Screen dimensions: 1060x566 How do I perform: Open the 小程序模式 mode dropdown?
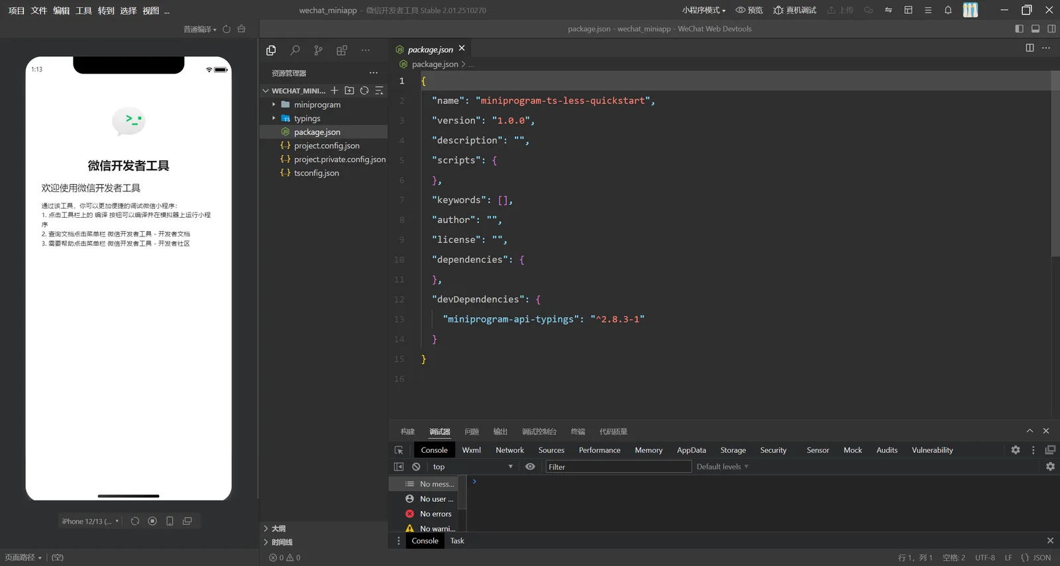click(704, 10)
